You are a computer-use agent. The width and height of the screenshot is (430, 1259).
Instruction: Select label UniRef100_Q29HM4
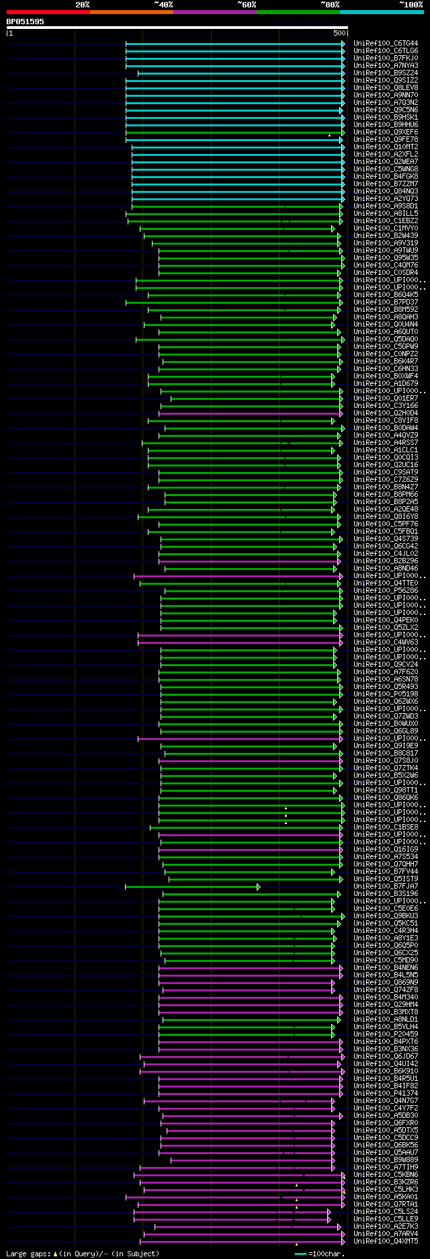[386, 1005]
